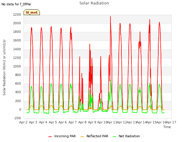The height and width of the screenshot is (142, 189).
Task: Click the Net Radiation peak on Apr 5
Action: [51, 84]
